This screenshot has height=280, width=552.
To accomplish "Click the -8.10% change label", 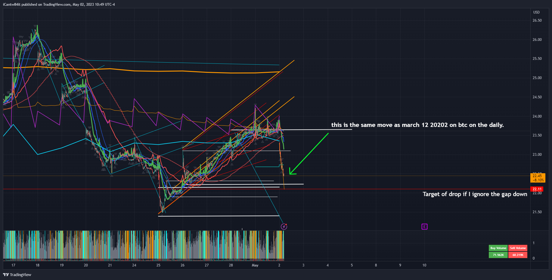I will pyautogui.click(x=538, y=180).
